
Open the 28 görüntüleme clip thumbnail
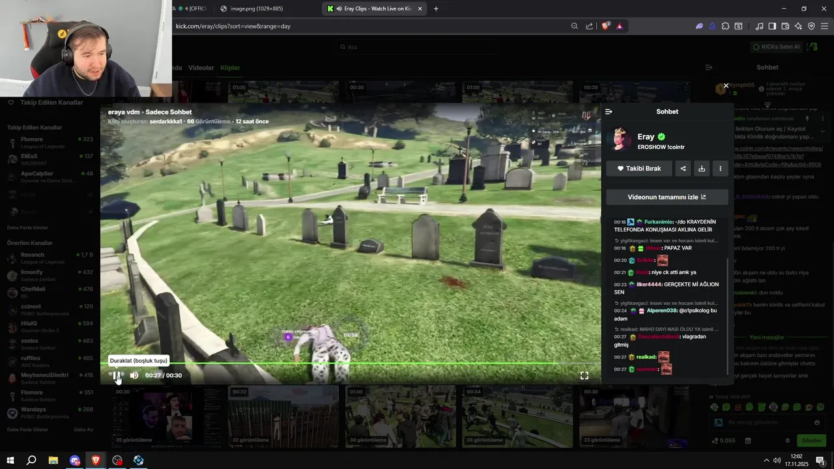tap(518, 417)
